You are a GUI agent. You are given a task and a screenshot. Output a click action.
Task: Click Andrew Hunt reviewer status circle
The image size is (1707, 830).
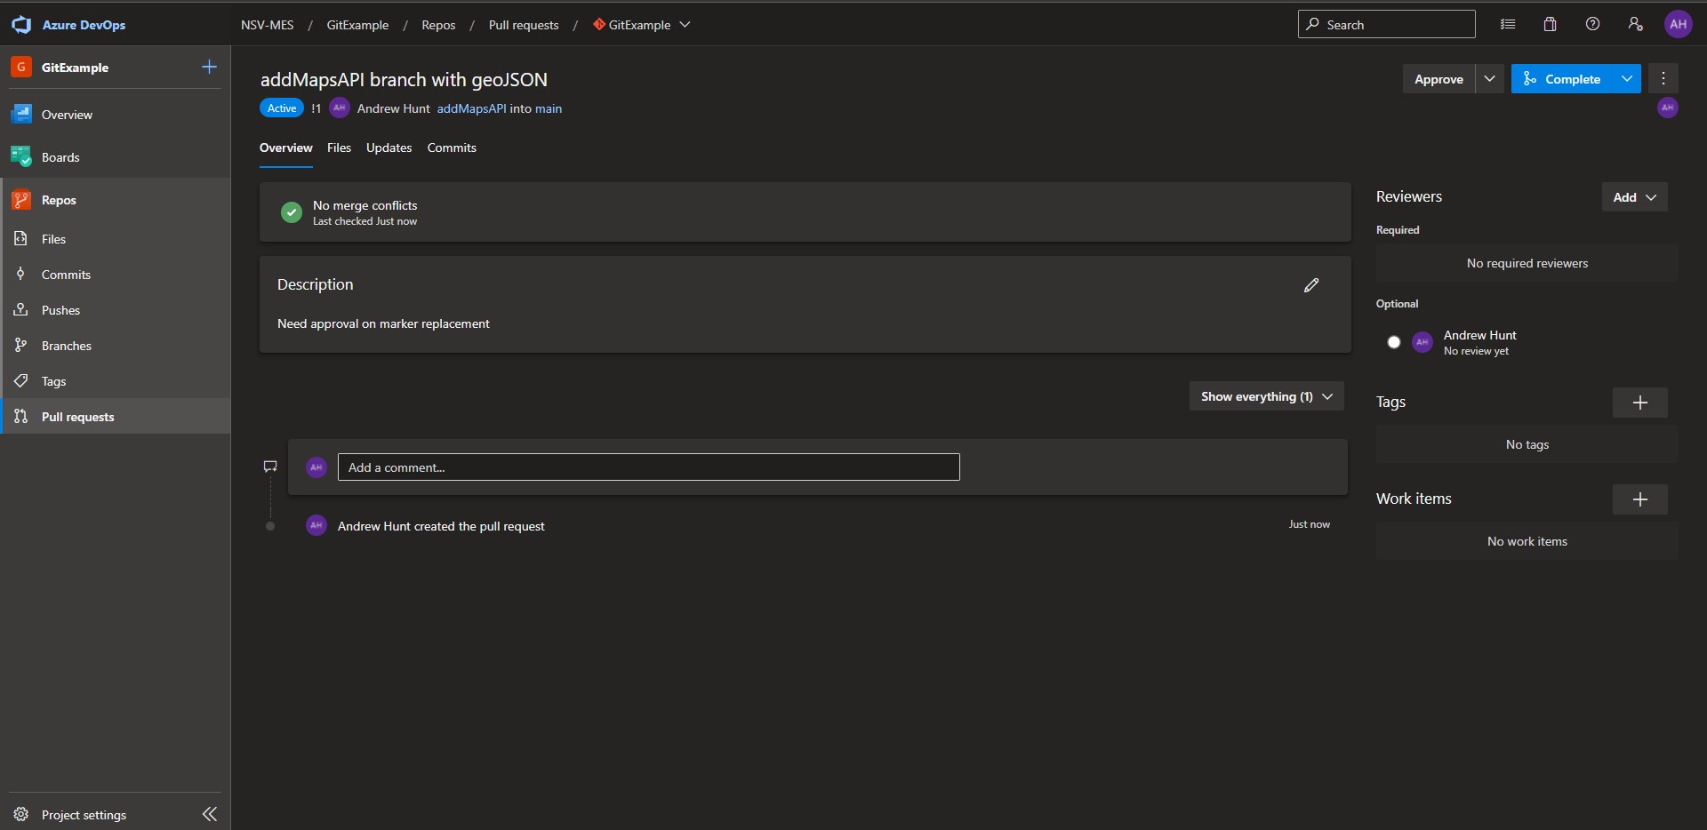tap(1394, 342)
